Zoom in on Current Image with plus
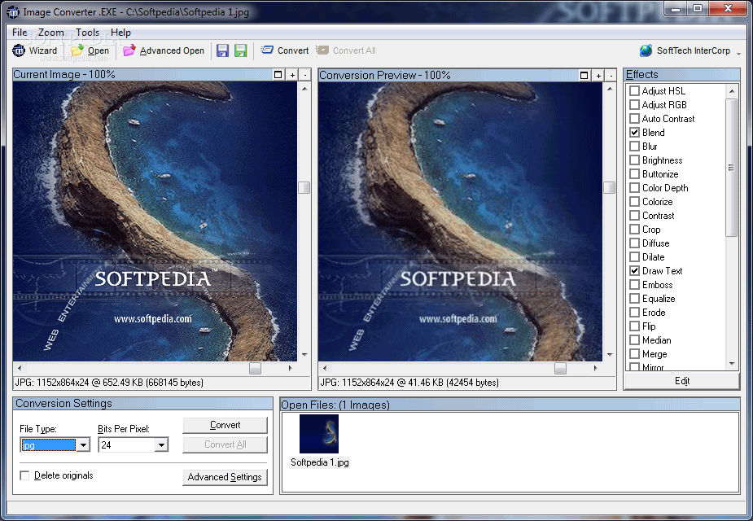The width and height of the screenshot is (753, 521). [x=292, y=74]
